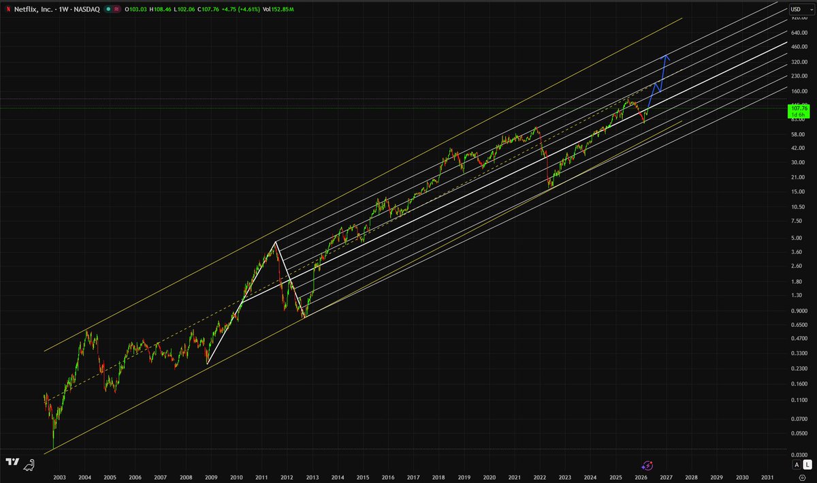Click the Netflix logo icon in the chart legend
817x483 pixels.
click(8, 9)
